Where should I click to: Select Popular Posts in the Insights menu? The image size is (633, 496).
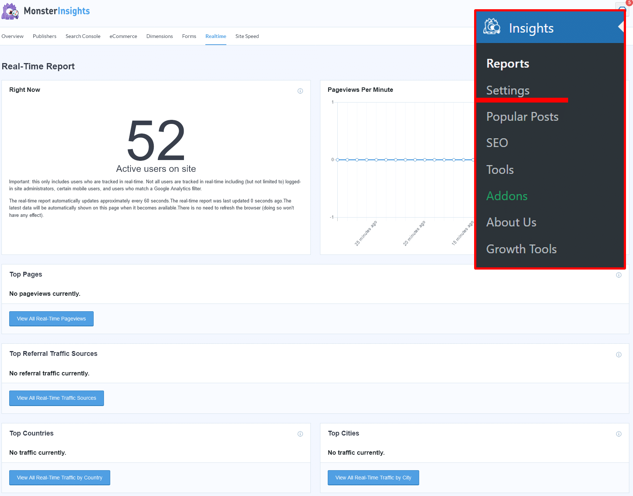tap(522, 117)
